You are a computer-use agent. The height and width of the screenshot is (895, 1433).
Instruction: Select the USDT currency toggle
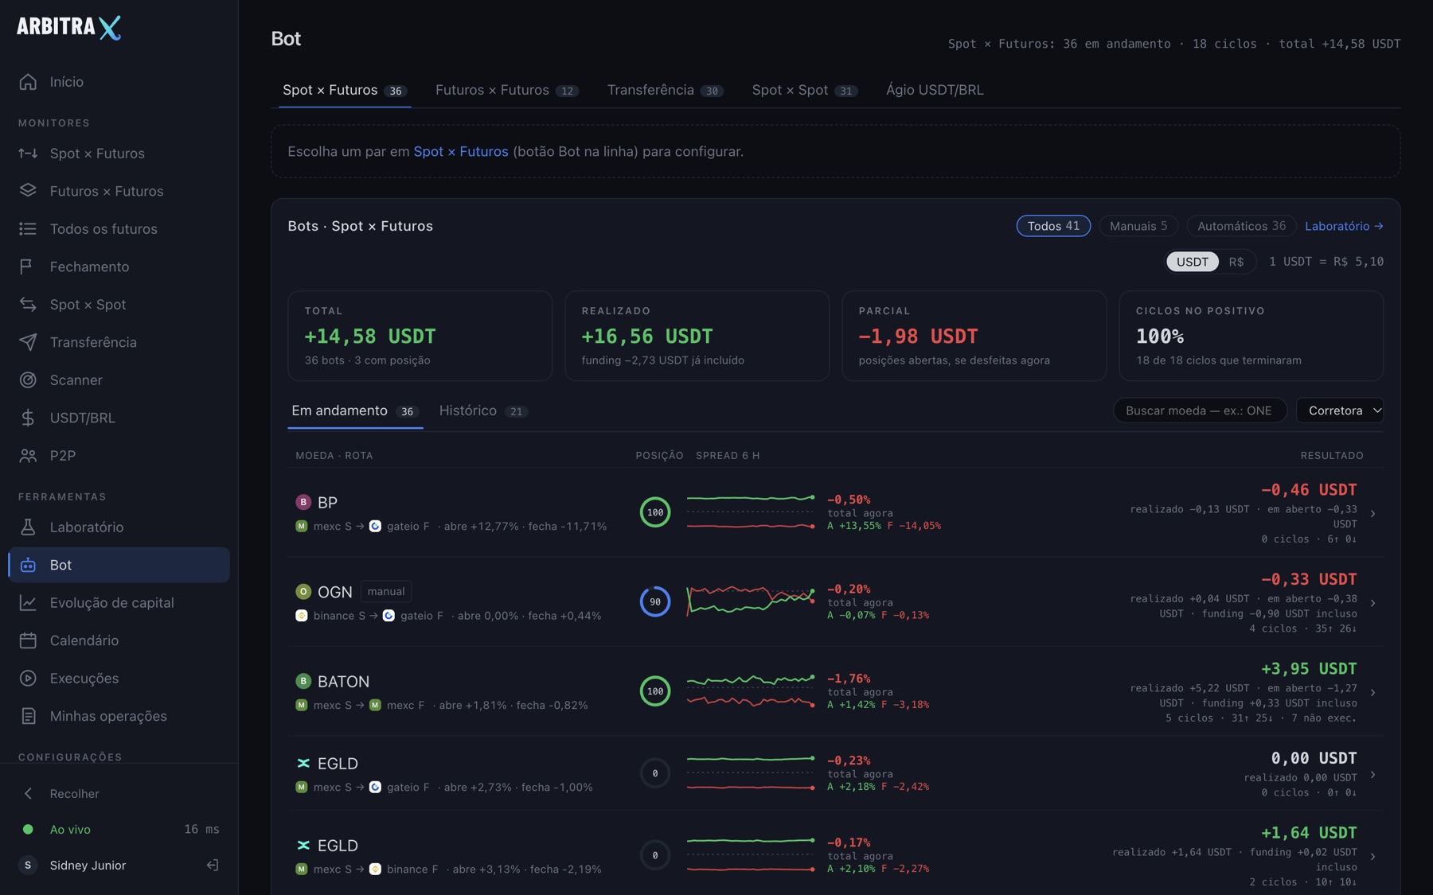1192,262
